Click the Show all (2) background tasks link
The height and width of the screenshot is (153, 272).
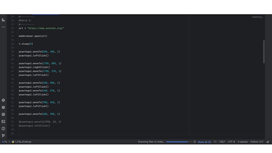click(204, 142)
